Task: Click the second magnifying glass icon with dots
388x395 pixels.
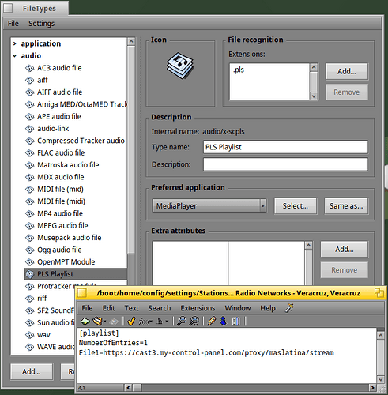Action: point(194,322)
